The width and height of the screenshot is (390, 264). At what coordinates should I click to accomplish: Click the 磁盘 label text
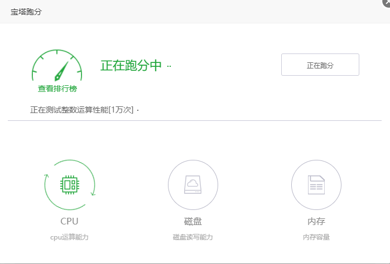coord(192,221)
